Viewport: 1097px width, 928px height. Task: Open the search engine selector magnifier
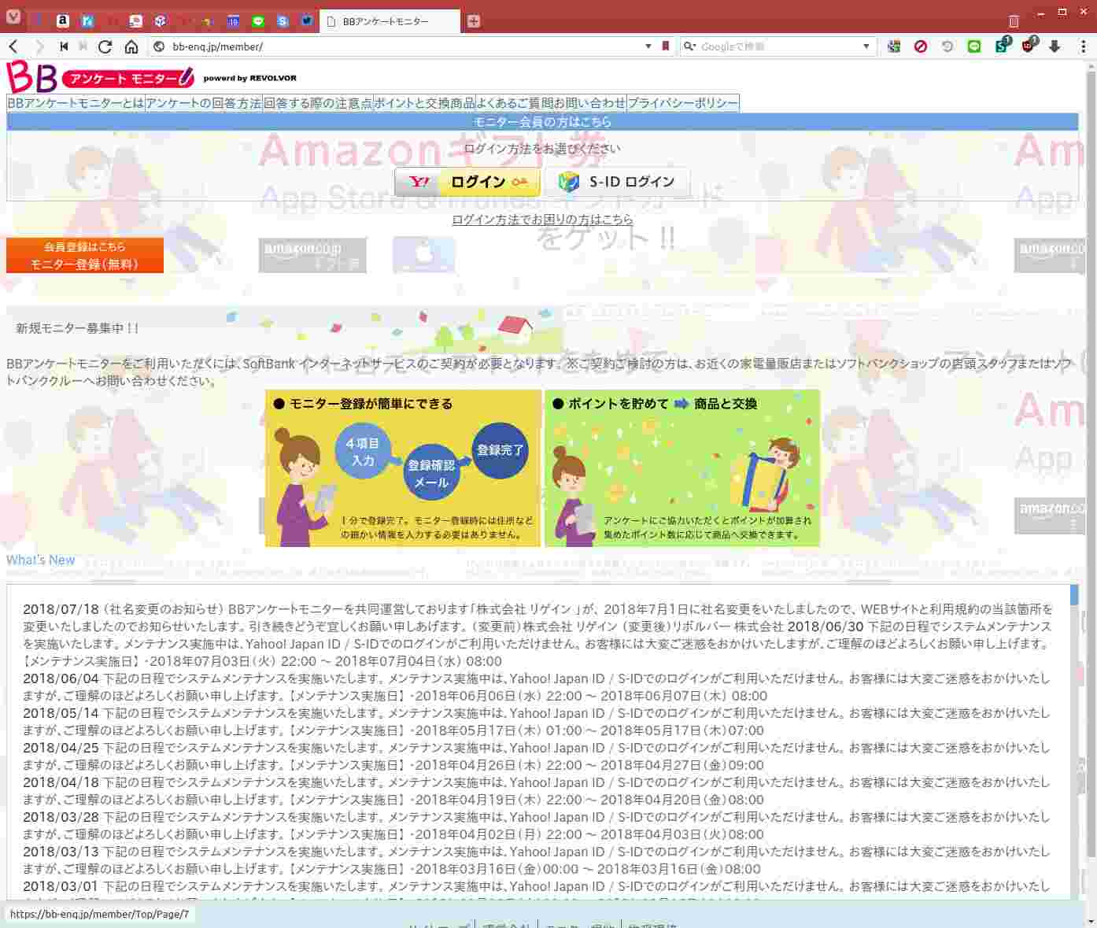(689, 46)
